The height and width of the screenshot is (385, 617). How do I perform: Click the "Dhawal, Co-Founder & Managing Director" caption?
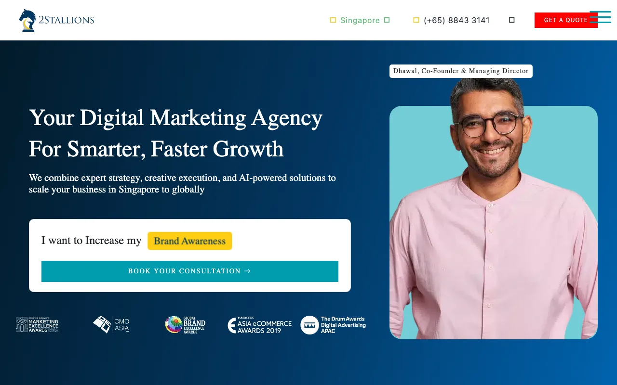[461, 71]
